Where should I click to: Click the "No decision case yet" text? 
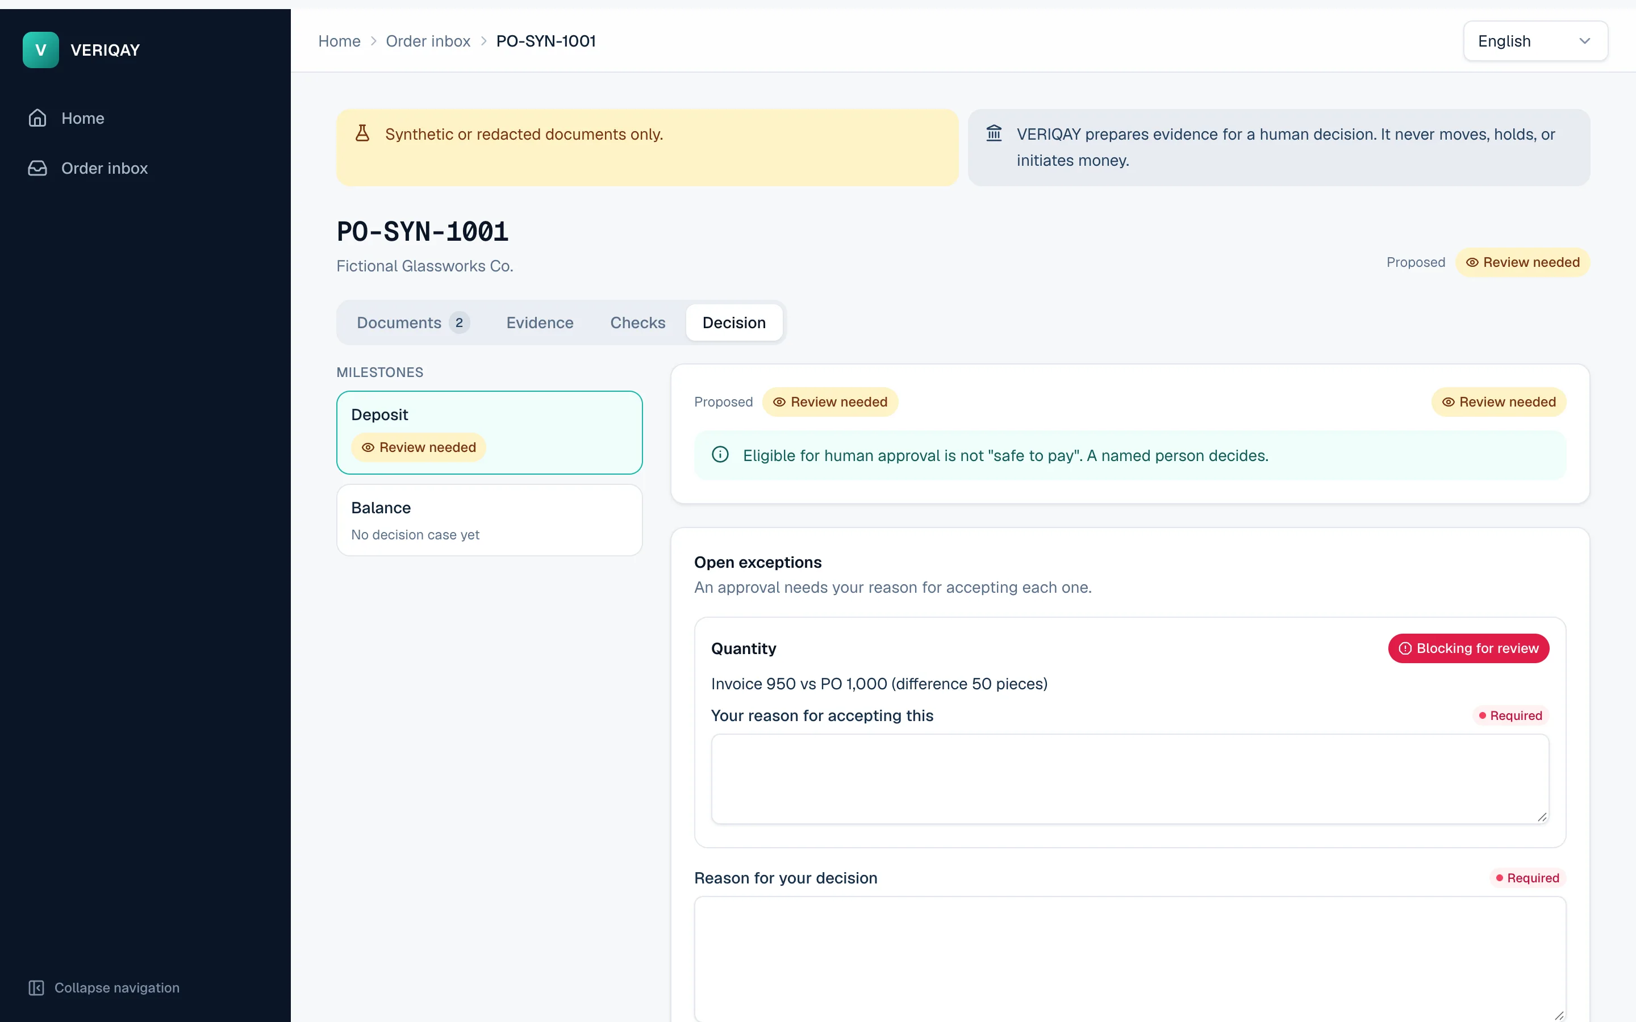coord(415,535)
